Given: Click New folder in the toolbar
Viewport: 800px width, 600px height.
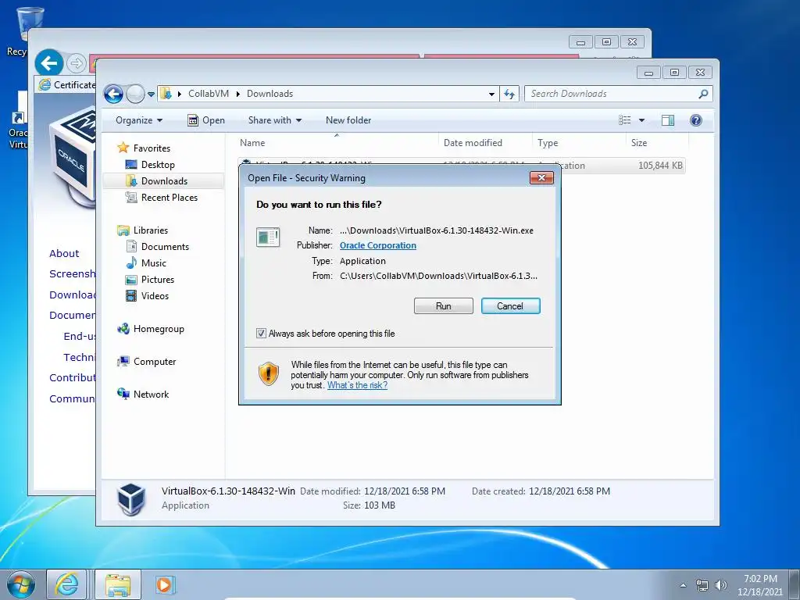Looking at the screenshot, I should [x=348, y=120].
